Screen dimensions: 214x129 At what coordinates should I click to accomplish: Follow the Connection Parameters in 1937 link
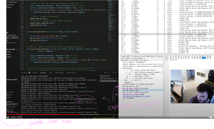[x=136, y=96]
